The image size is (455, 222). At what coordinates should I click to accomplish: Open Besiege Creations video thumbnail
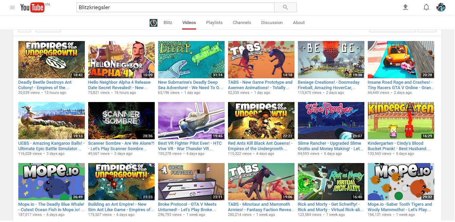[x=331, y=60]
